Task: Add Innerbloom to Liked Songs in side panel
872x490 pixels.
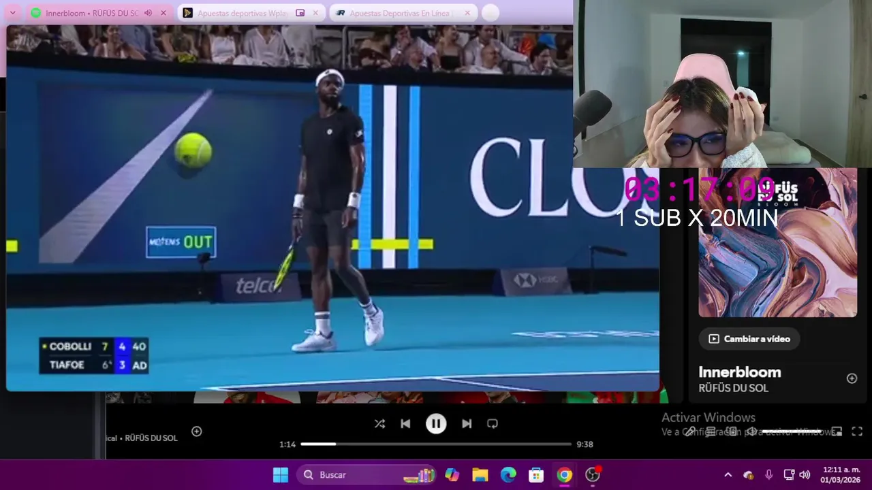Action: coord(852,378)
